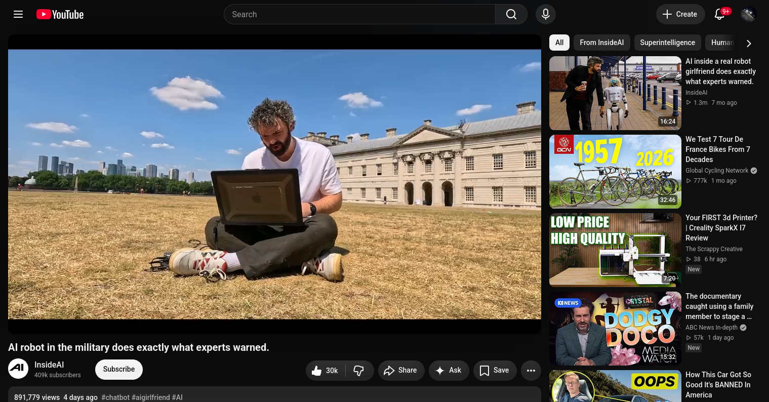Click the magnifier search button

click(511, 14)
